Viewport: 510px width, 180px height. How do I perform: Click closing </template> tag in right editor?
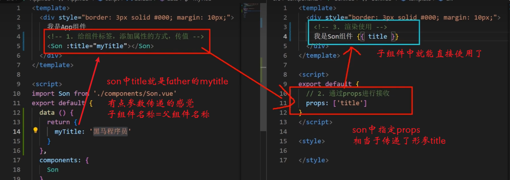[319, 55]
